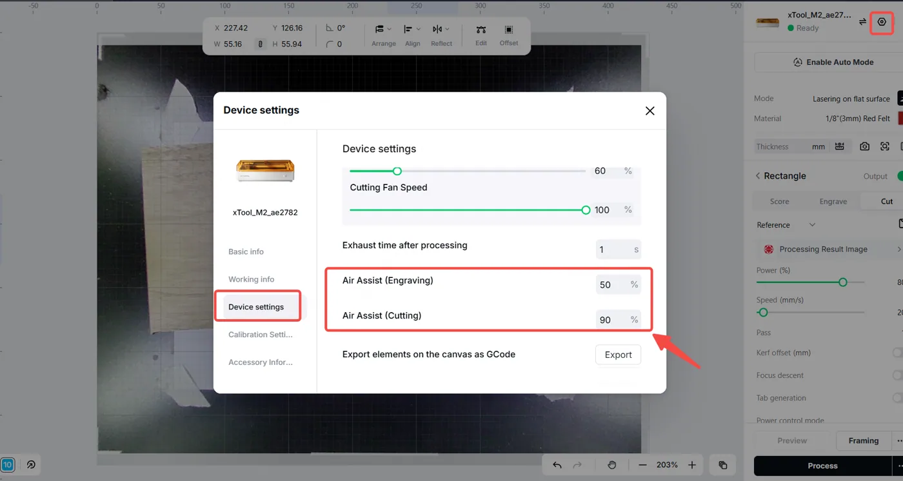Close the Device settings dialog
Image resolution: width=903 pixels, height=481 pixels.
[650, 111]
